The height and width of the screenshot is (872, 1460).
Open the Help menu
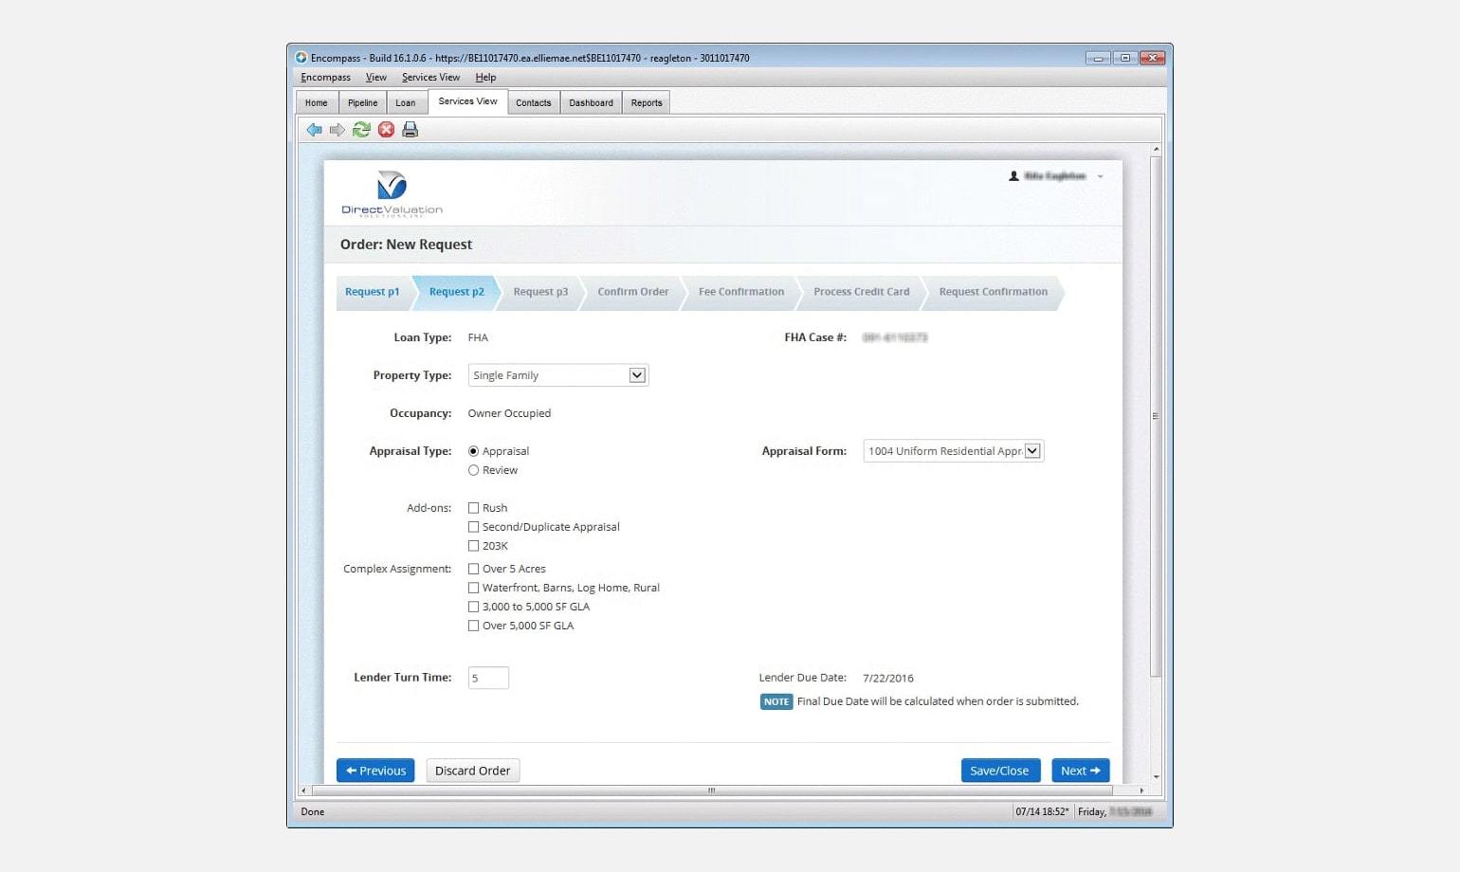(x=485, y=78)
